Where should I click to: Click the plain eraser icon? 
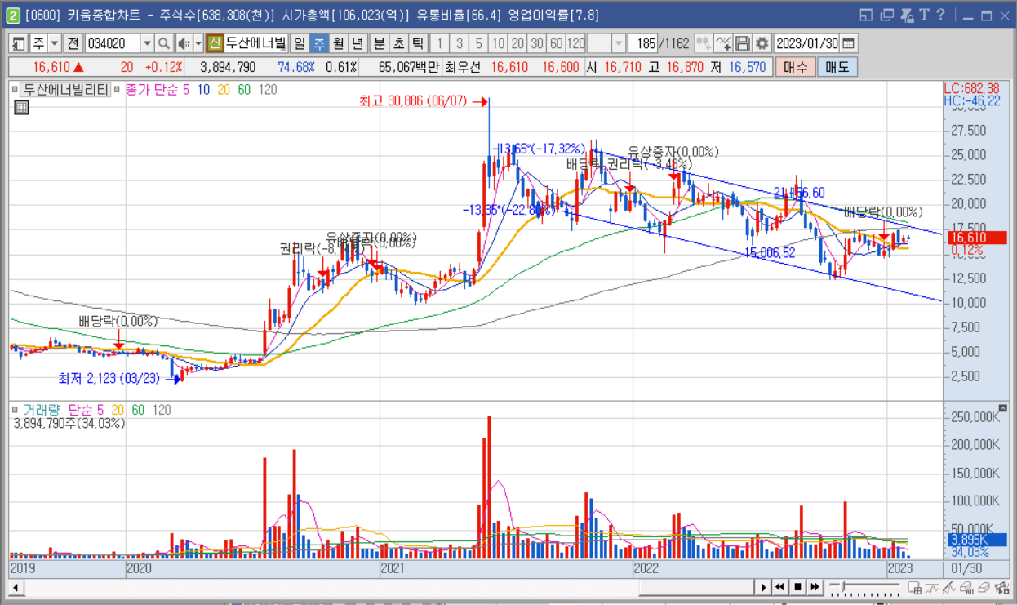984,587
